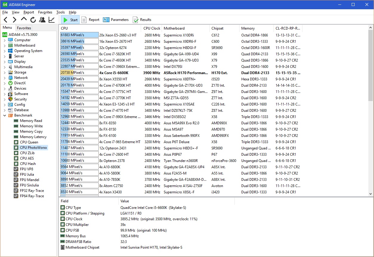
Task: Select the Computer icon in tree
Action: point(10,40)
